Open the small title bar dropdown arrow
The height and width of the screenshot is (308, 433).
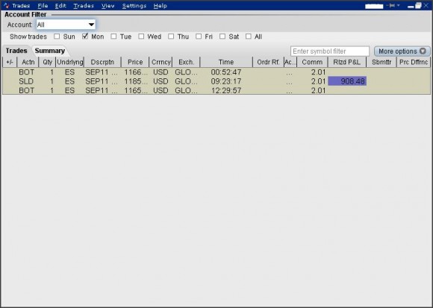point(399,5)
